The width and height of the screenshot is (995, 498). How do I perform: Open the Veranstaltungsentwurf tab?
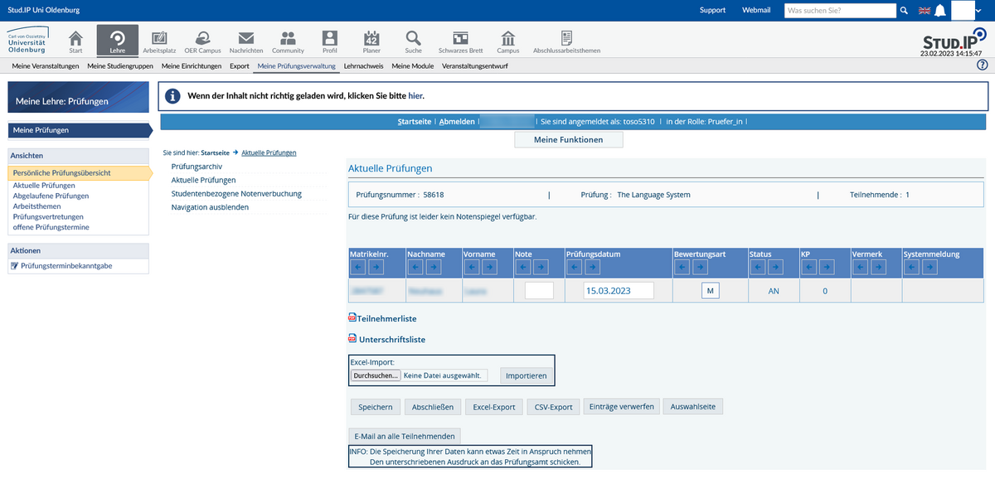[475, 65]
